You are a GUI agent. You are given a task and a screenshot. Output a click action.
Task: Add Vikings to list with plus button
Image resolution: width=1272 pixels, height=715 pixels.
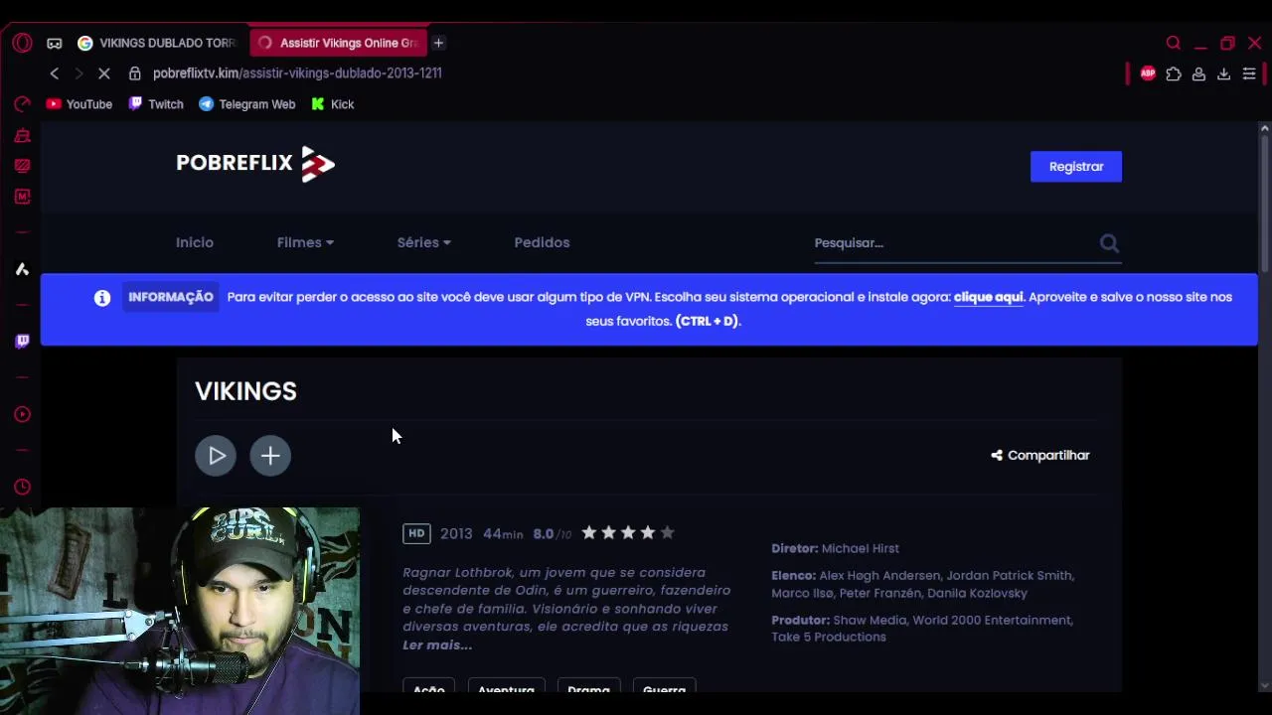tap(270, 456)
